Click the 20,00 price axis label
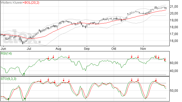The width and height of the screenshot is (182, 102). coord(174,13)
